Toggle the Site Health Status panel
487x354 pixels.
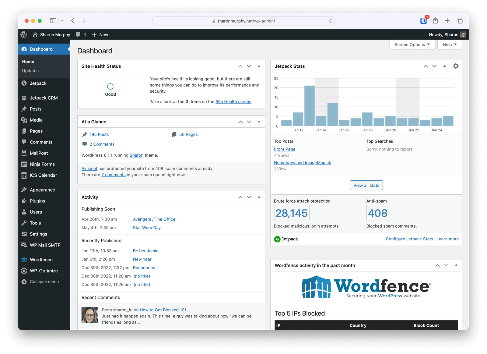pyautogui.click(x=259, y=66)
